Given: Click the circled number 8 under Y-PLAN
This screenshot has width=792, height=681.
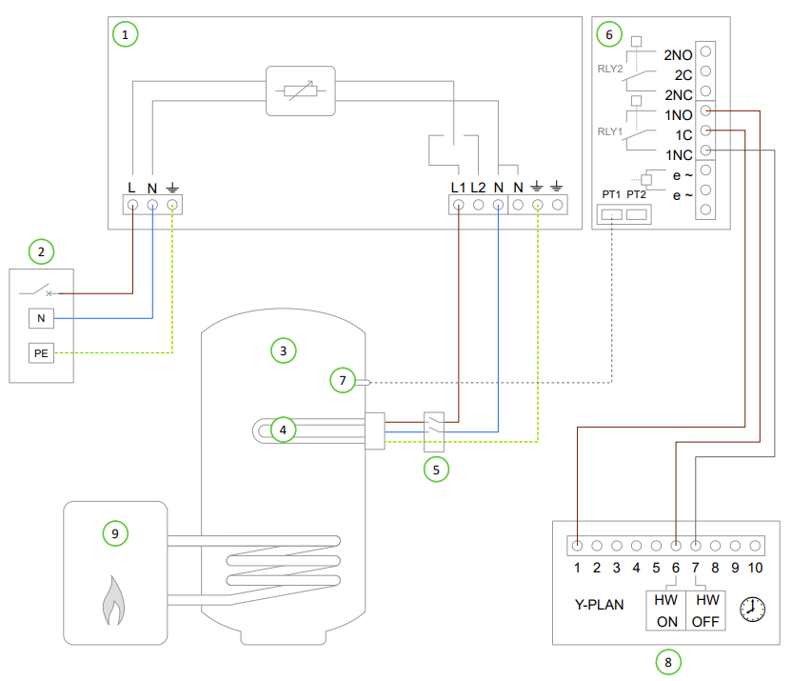Looking at the screenshot, I should point(668,662).
